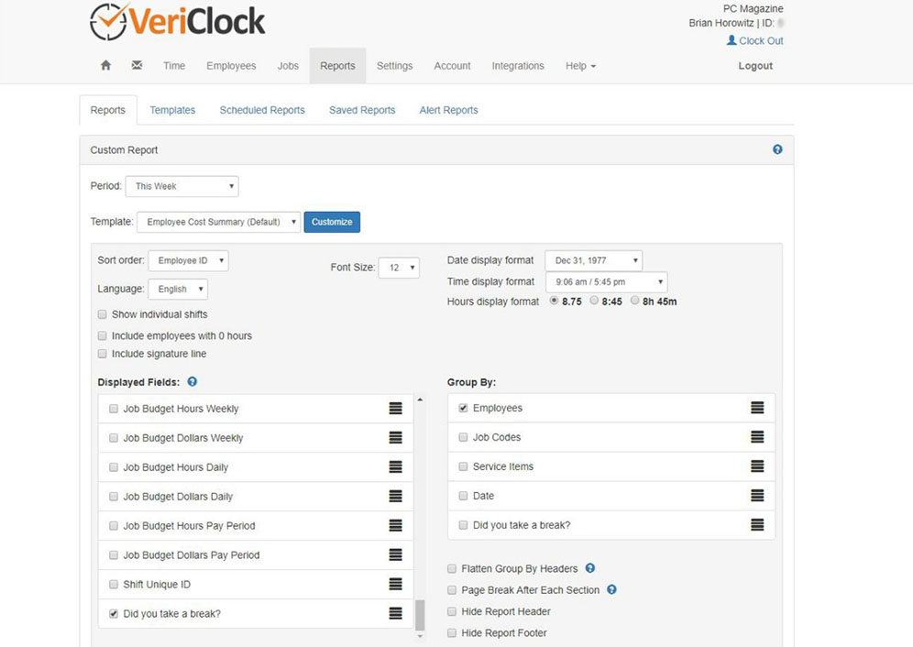Open the envelope messages icon
Viewport: 913px width, 647px height.
point(137,65)
